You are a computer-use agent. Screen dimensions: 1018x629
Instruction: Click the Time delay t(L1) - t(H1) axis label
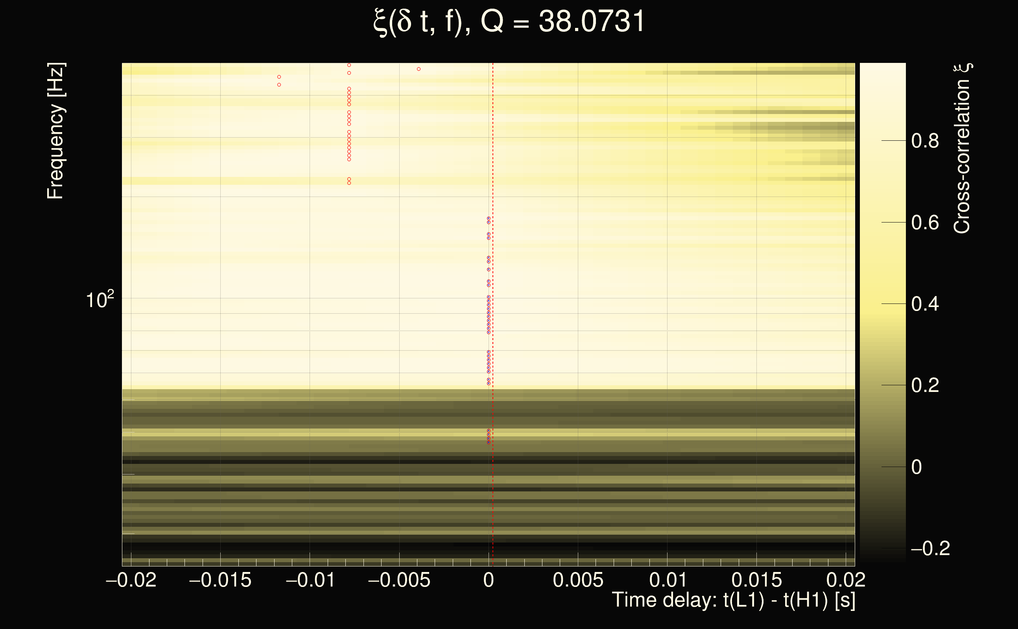click(733, 600)
